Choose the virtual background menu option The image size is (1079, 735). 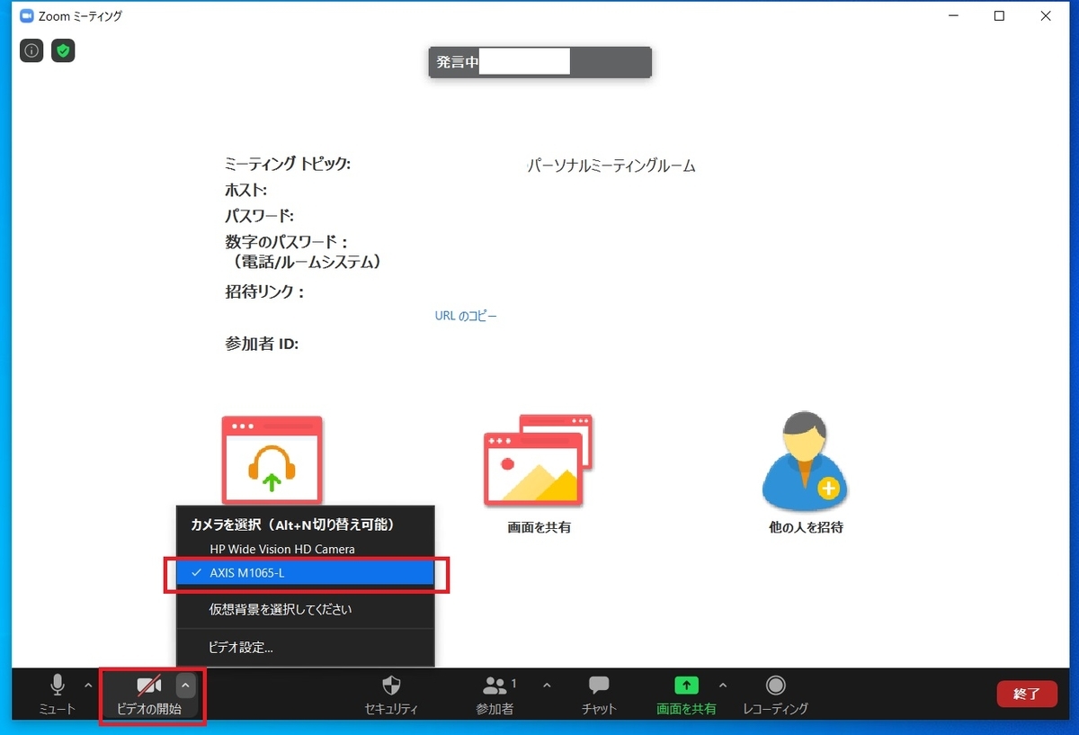pyautogui.click(x=305, y=610)
